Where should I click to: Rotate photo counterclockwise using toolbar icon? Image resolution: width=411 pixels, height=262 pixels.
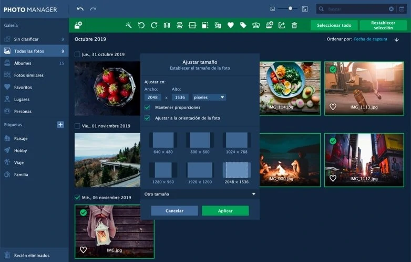click(141, 25)
